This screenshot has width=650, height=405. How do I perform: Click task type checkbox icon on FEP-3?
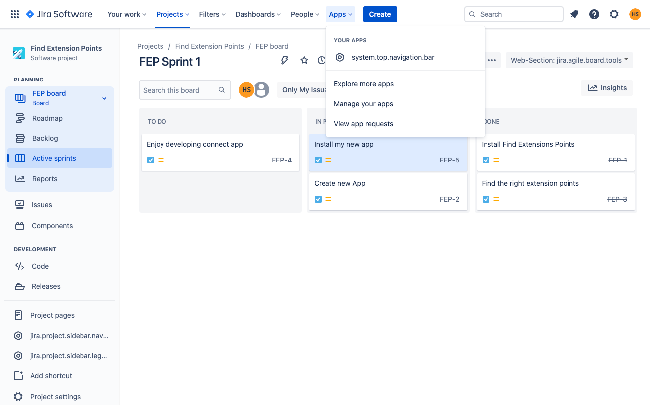pos(486,199)
